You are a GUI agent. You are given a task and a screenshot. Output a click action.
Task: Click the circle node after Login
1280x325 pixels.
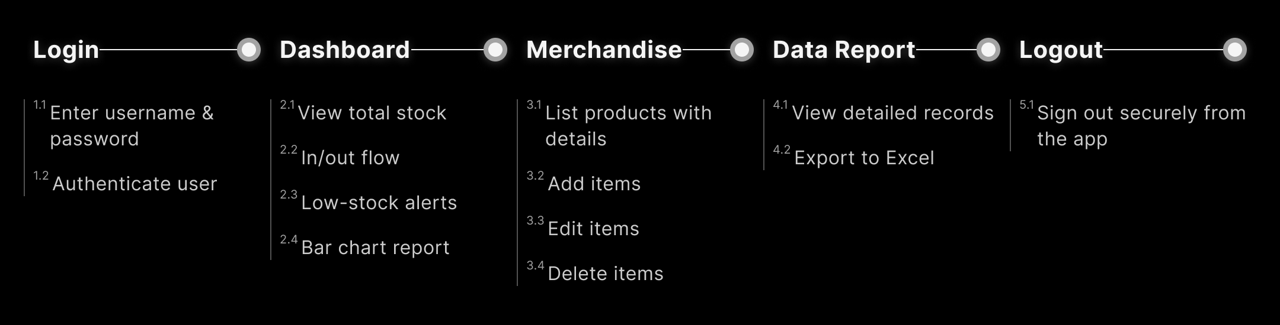pyautogui.click(x=249, y=50)
